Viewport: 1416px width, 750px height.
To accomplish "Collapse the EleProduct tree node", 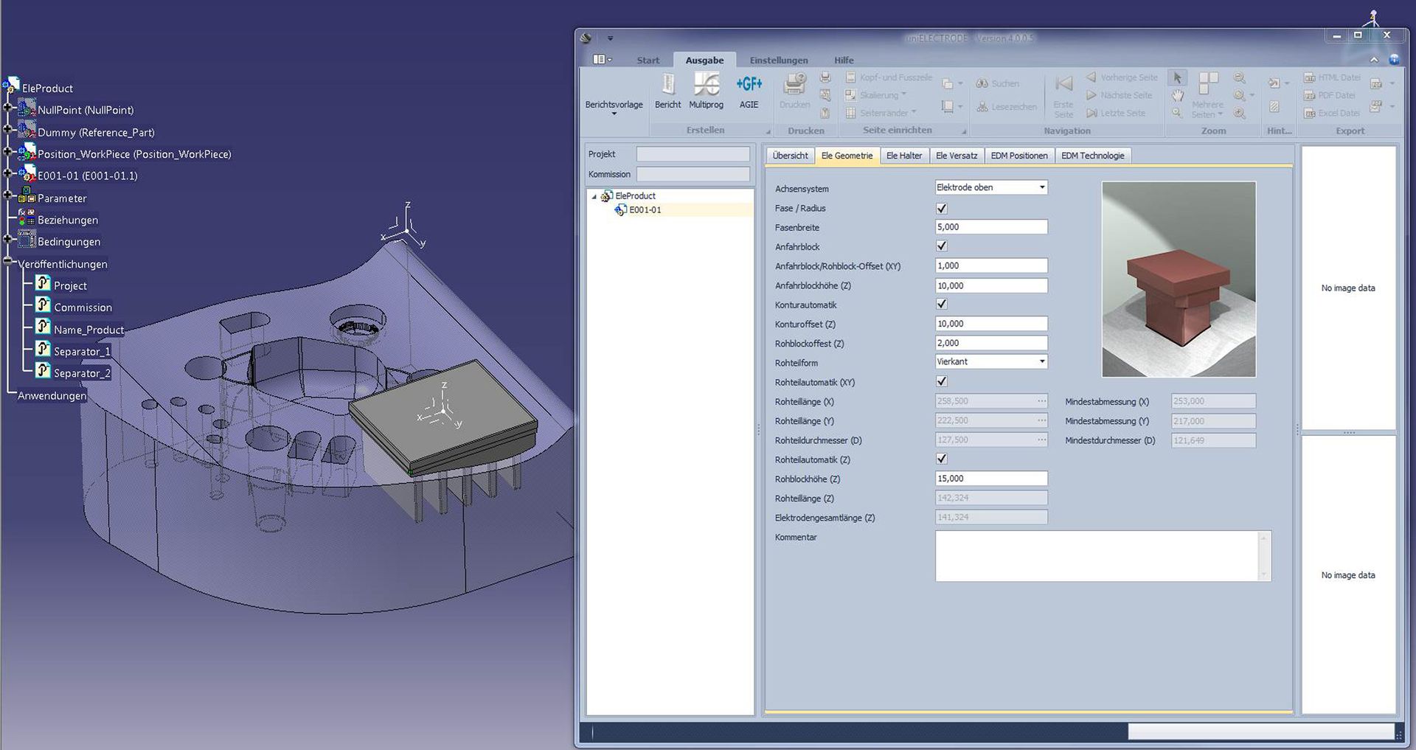I will tap(594, 196).
